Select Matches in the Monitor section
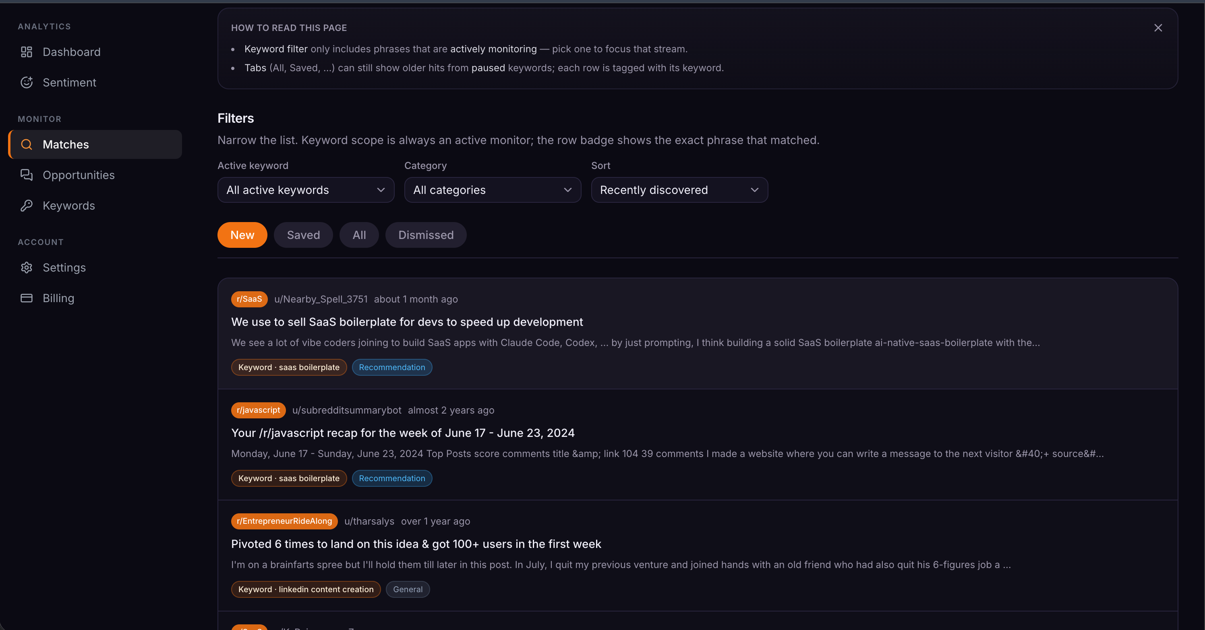 (95, 144)
